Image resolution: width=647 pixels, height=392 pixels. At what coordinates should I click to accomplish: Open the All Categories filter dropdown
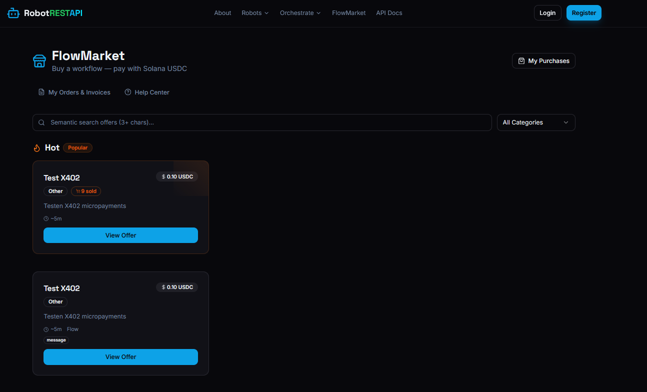click(x=535, y=122)
